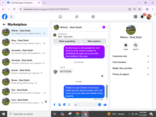Open Renee - 2bed 2bath conversation
This screenshot has height=117, width=156.
pyautogui.click(x=25, y=82)
